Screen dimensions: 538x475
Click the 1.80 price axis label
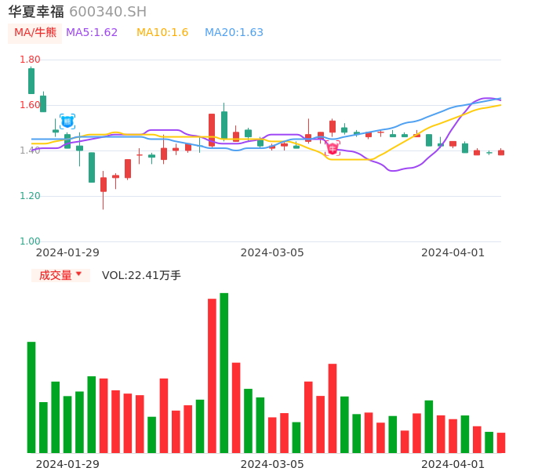pos(30,60)
